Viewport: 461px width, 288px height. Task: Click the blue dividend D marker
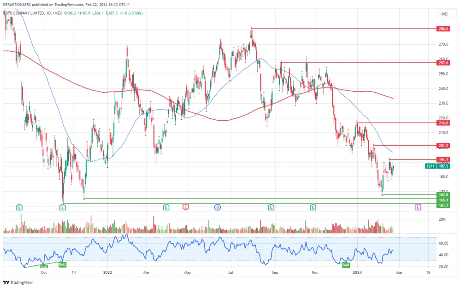(217, 207)
